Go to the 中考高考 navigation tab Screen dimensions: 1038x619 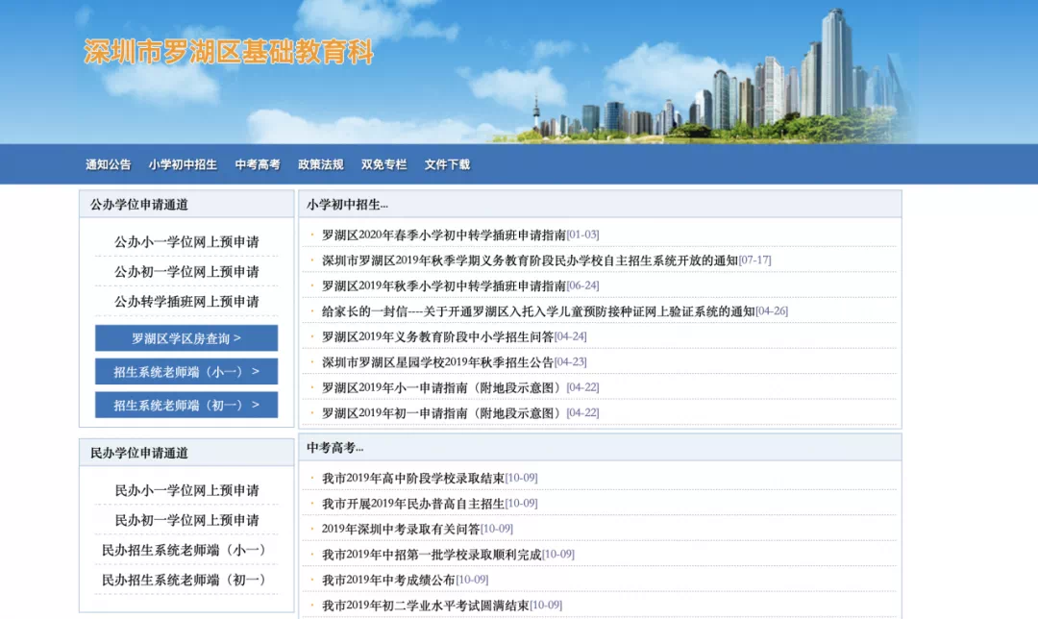tap(258, 164)
